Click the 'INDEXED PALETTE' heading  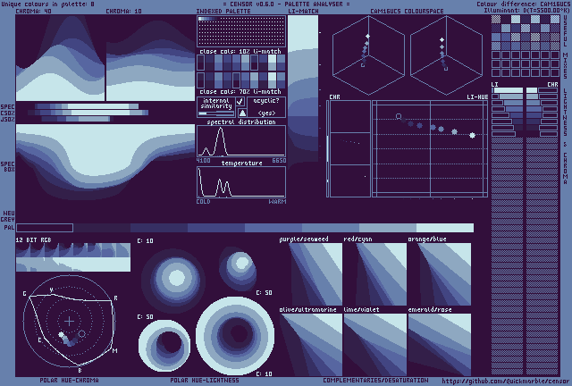click(x=223, y=12)
